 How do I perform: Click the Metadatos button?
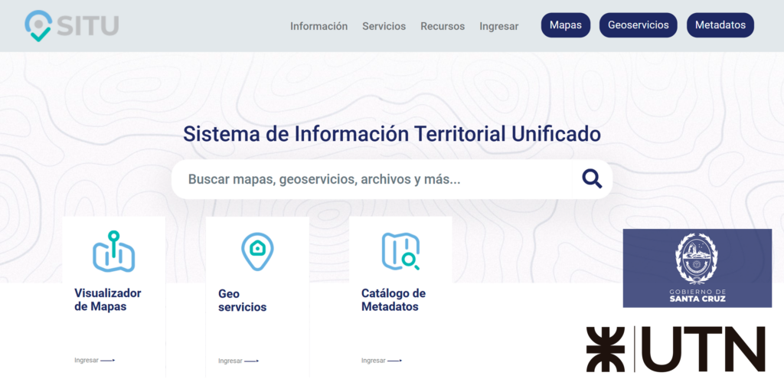click(720, 25)
